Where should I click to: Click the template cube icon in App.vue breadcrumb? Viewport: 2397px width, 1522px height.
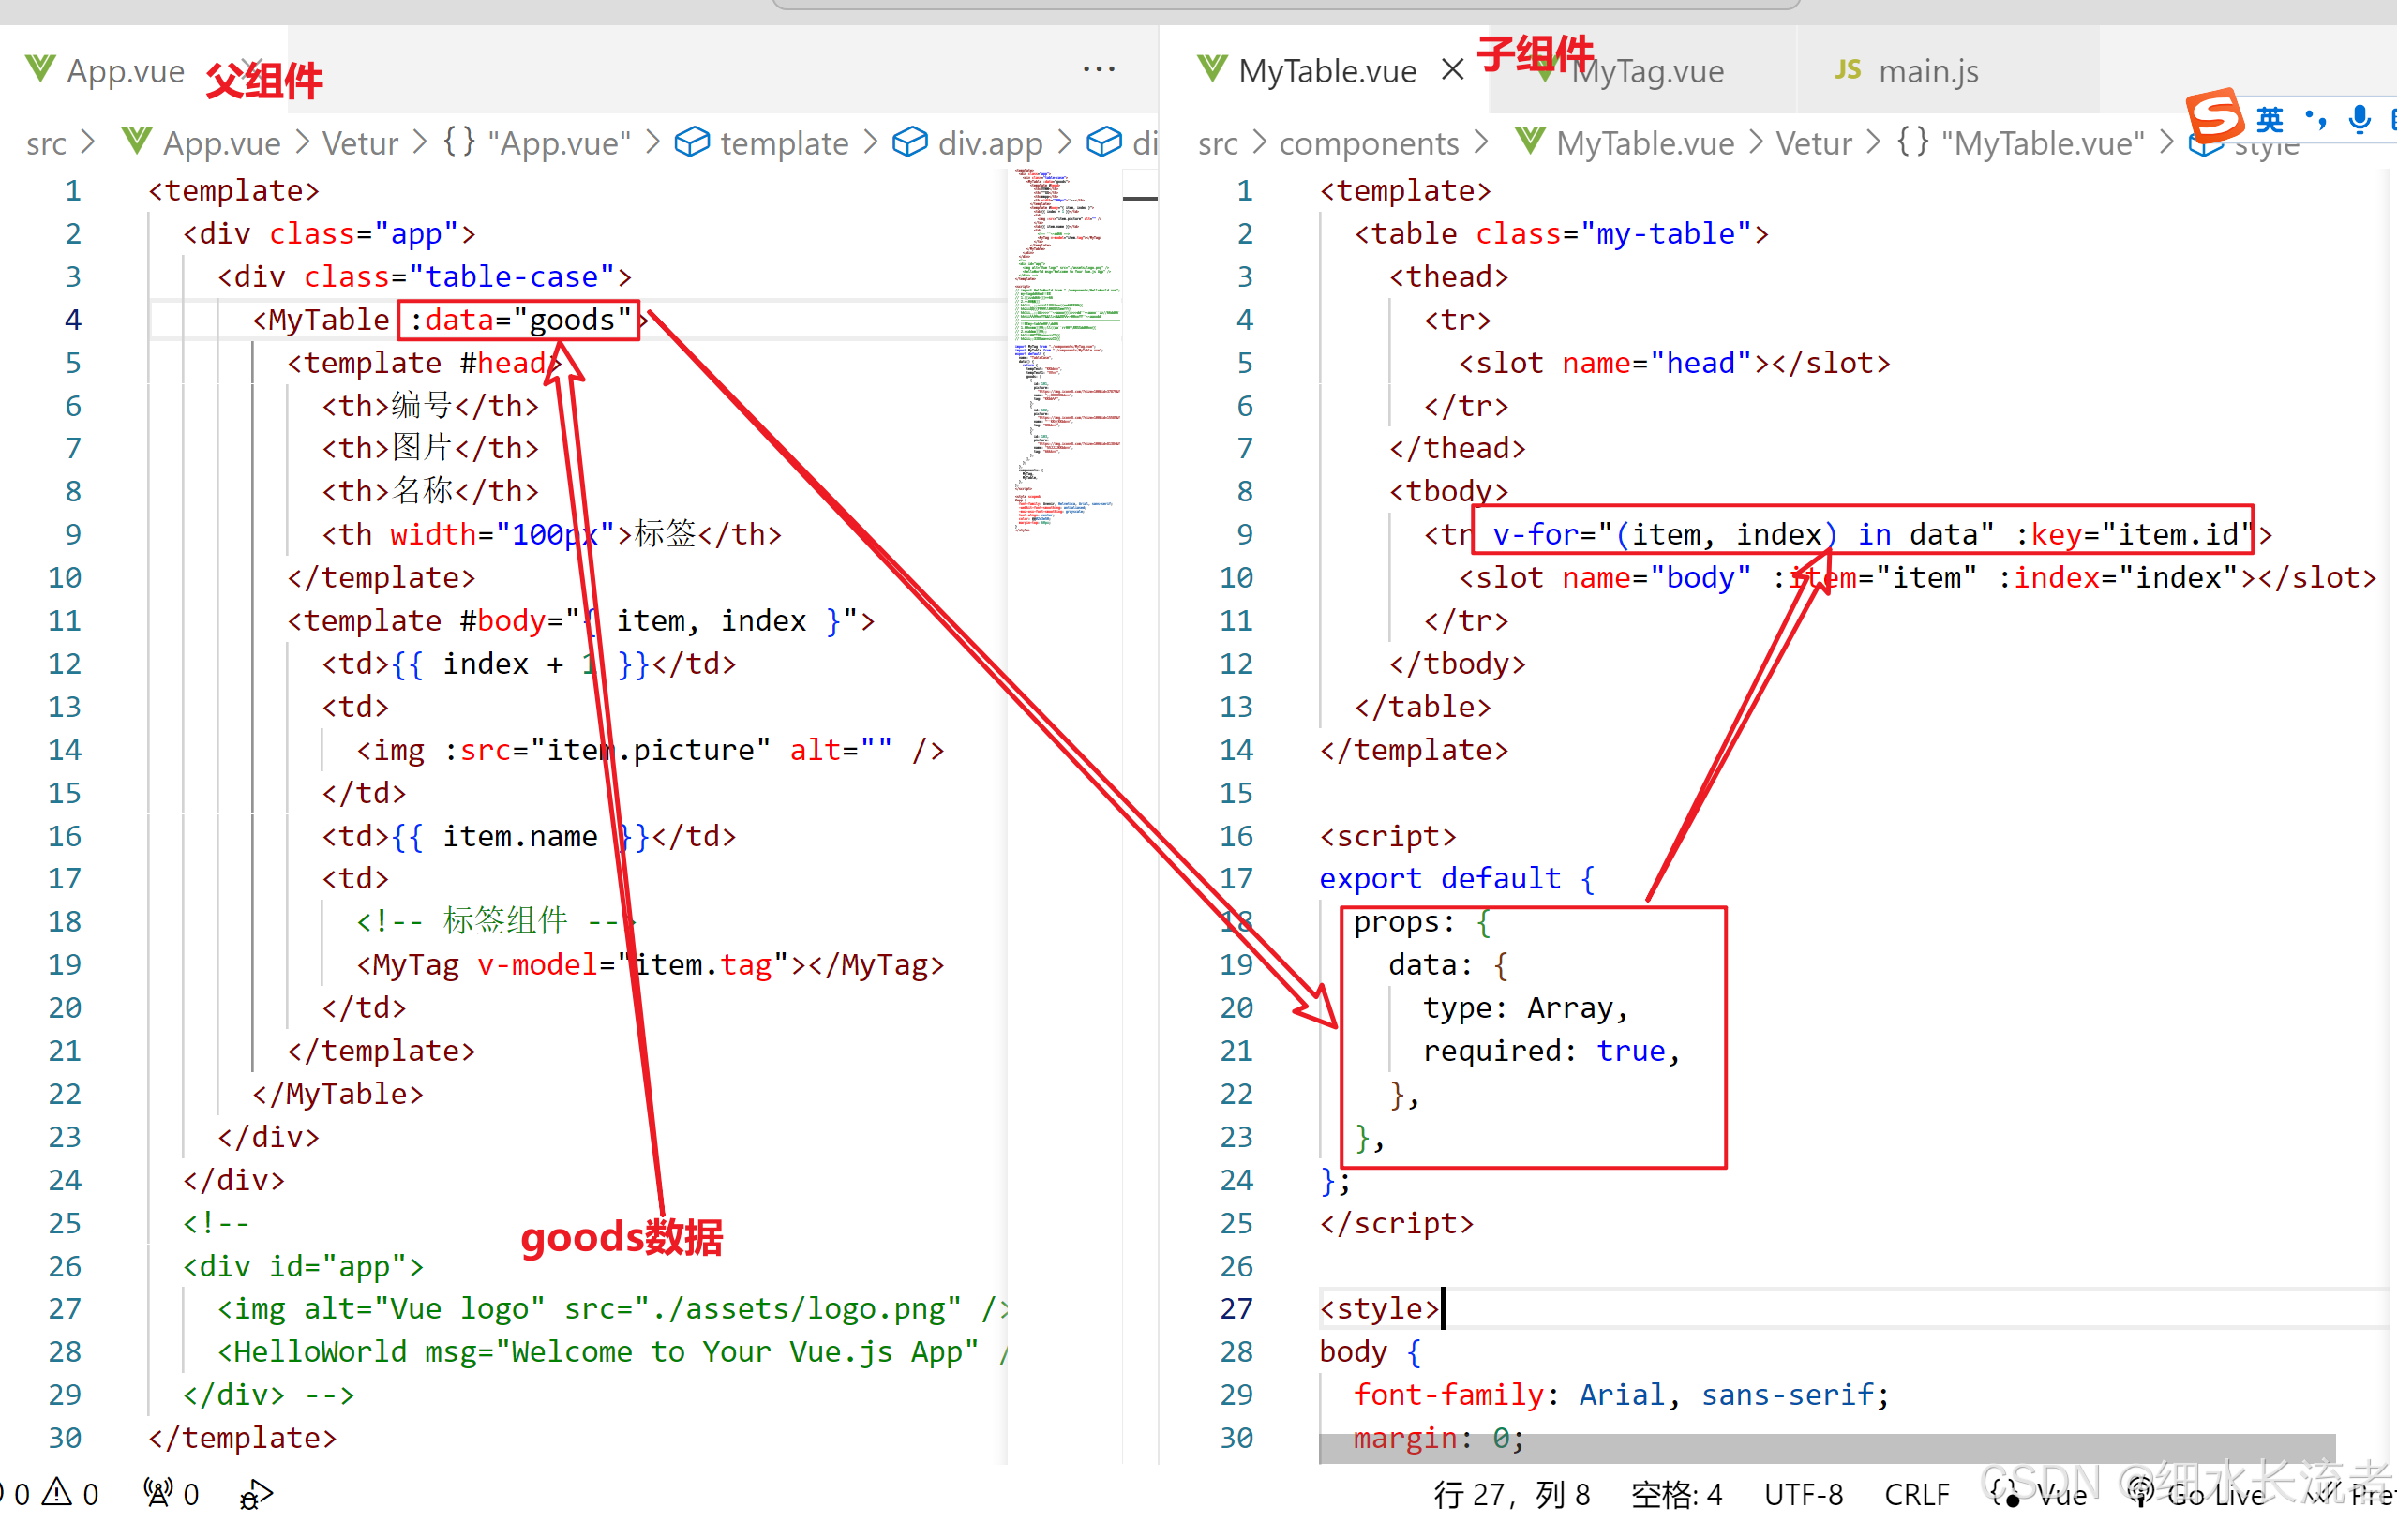692,143
